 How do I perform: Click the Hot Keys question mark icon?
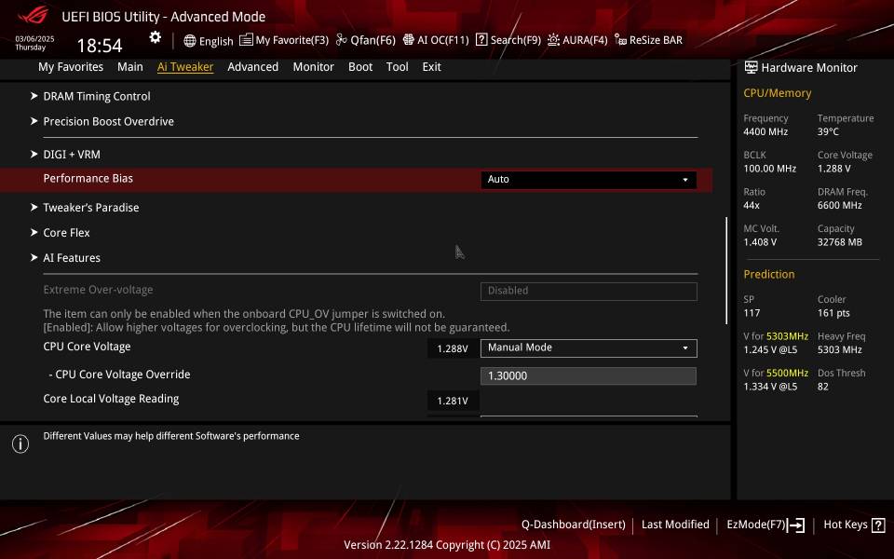pyautogui.click(x=878, y=525)
